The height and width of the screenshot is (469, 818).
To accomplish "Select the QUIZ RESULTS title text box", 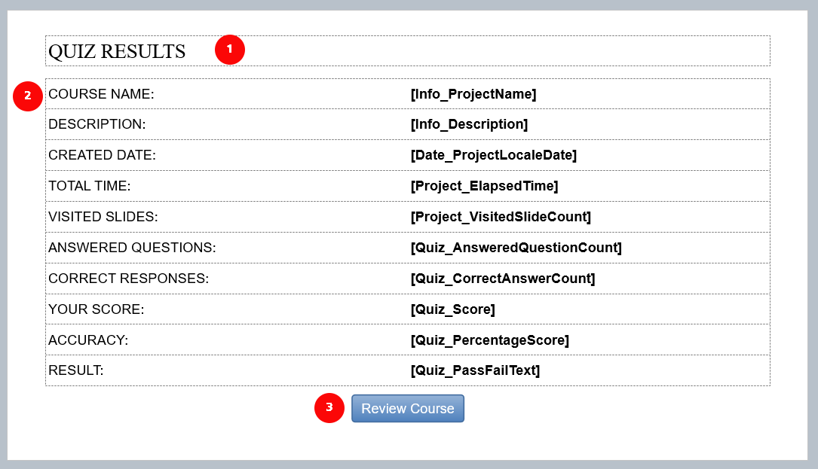I will tap(407, 50).
